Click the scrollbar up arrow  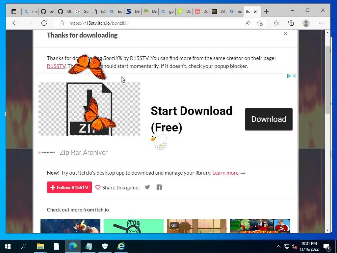[327, 33]
